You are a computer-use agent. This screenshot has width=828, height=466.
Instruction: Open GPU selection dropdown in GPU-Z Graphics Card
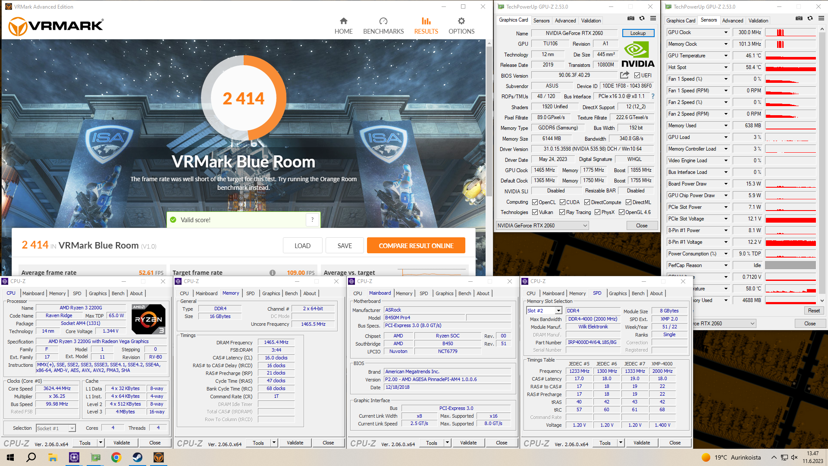coord(543,226)
